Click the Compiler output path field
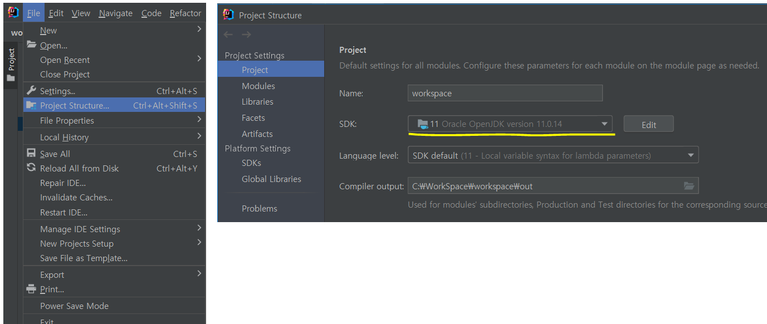 553,186
